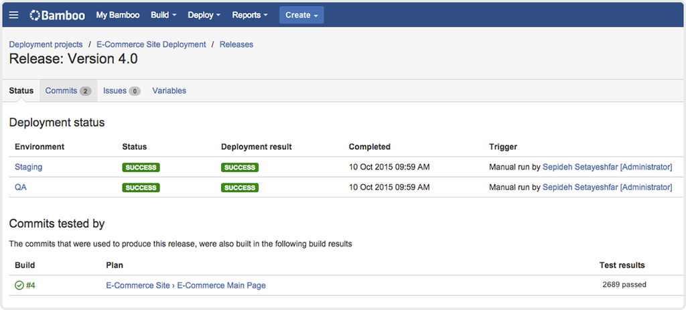Open the QA environment link
Viewport: 686px width, 310px height.
point(21,187)
